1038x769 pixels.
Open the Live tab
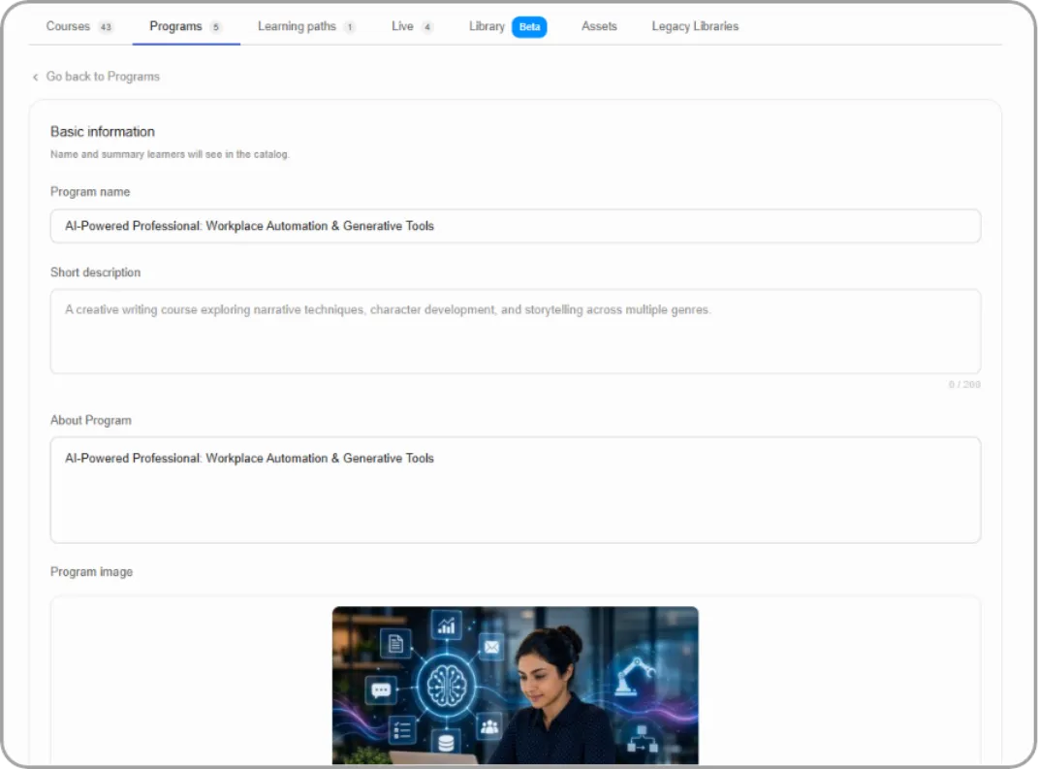click(402, 26)
